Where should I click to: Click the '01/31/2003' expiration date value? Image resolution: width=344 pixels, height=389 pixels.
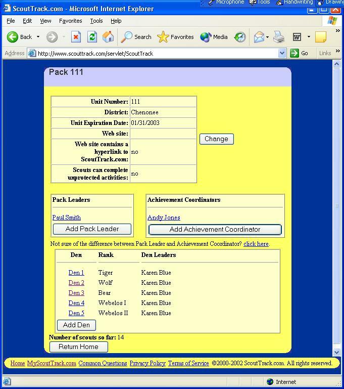tap(145, 123)
